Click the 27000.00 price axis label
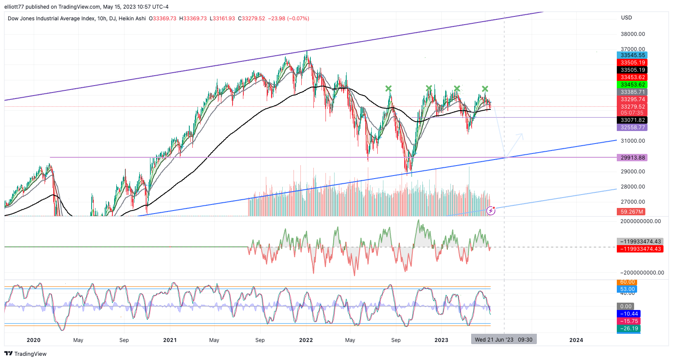The width and height of the screenshot is (673, 361). [x=633, y=202]
